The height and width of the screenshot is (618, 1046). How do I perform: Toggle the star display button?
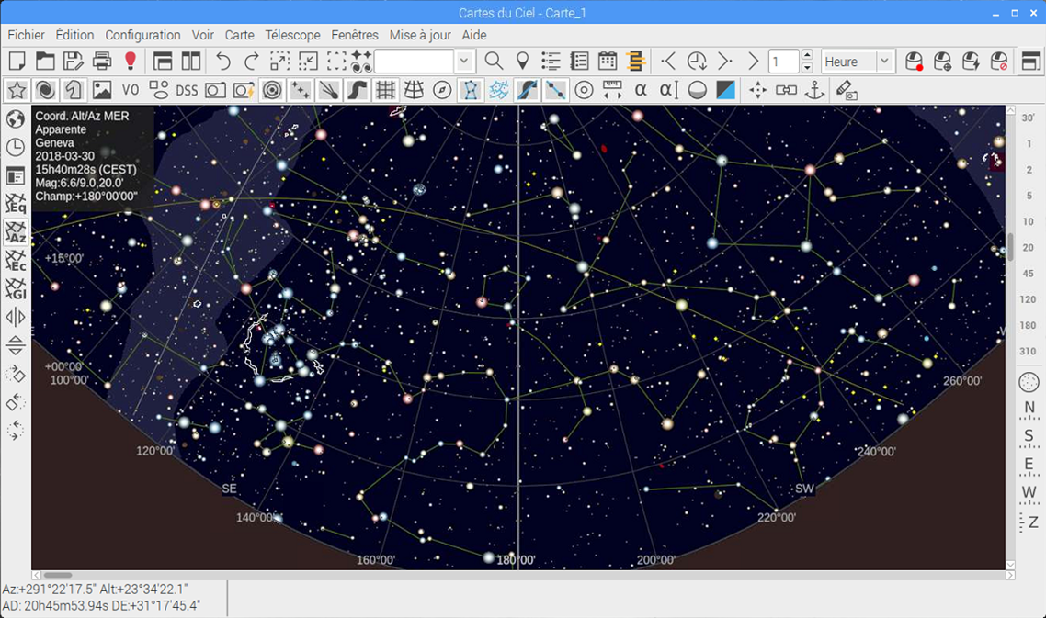[x=17, y=90]
